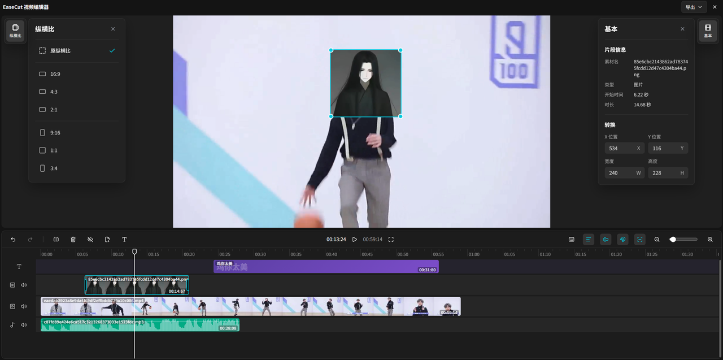The width and height of the screenshot is (723, 360).
Task: Zoom in the timeline
Action: pos(710,240)
